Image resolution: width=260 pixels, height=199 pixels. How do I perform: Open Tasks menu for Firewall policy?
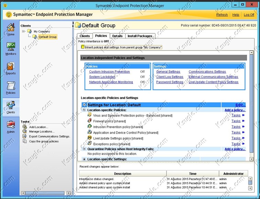click(x=238, y=121)
